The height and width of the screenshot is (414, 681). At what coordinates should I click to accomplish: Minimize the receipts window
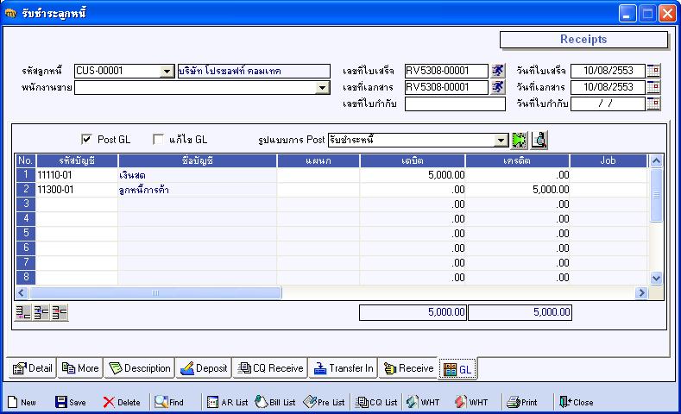coord(627,14)
